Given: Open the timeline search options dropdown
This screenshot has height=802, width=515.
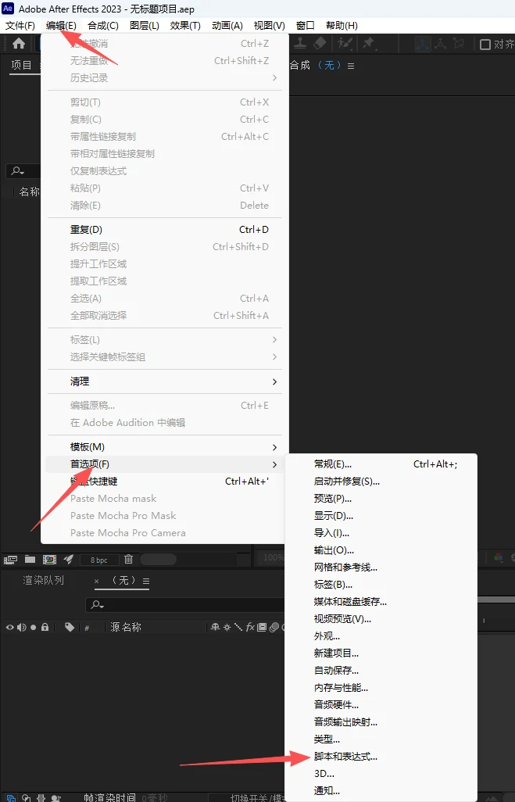Looking at the screenshot, I should 97,605.
